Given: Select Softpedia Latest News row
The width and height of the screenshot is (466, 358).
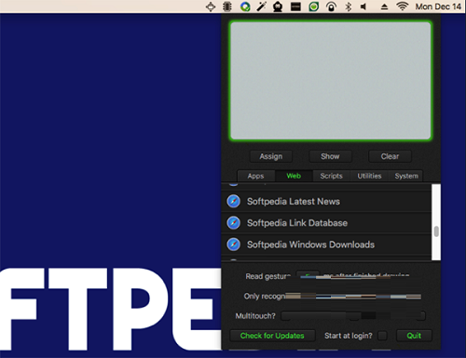Looking at the screenshot, I should pyautogui.click(x=326, y=202).
